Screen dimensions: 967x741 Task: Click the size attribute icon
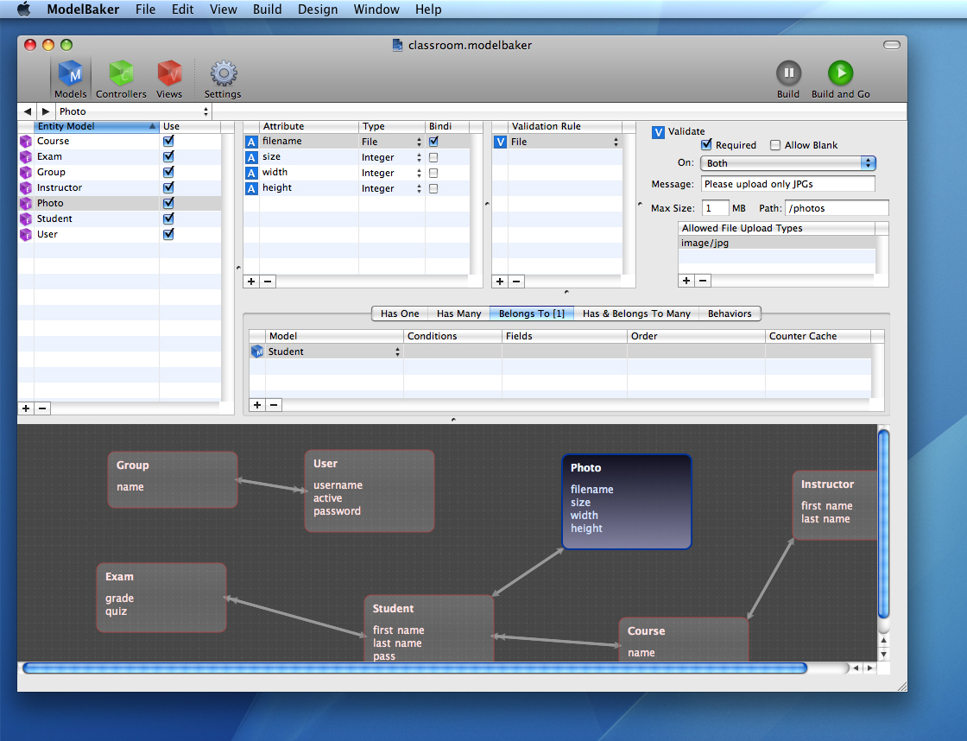(251, 157)
